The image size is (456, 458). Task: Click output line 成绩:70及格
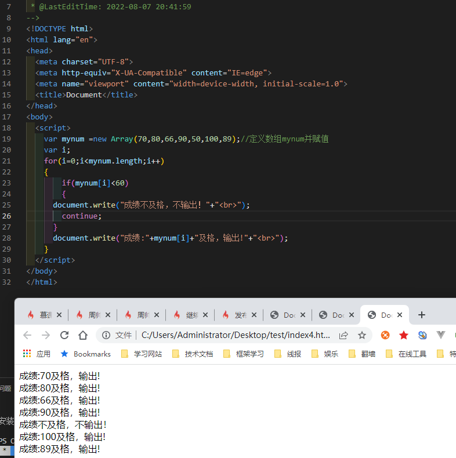pos(60,376)
